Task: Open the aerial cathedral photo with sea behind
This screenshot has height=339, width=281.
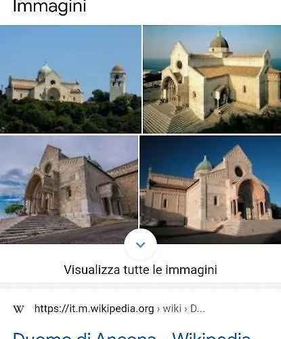Action: pyautogui.click(x=212, y=79)
